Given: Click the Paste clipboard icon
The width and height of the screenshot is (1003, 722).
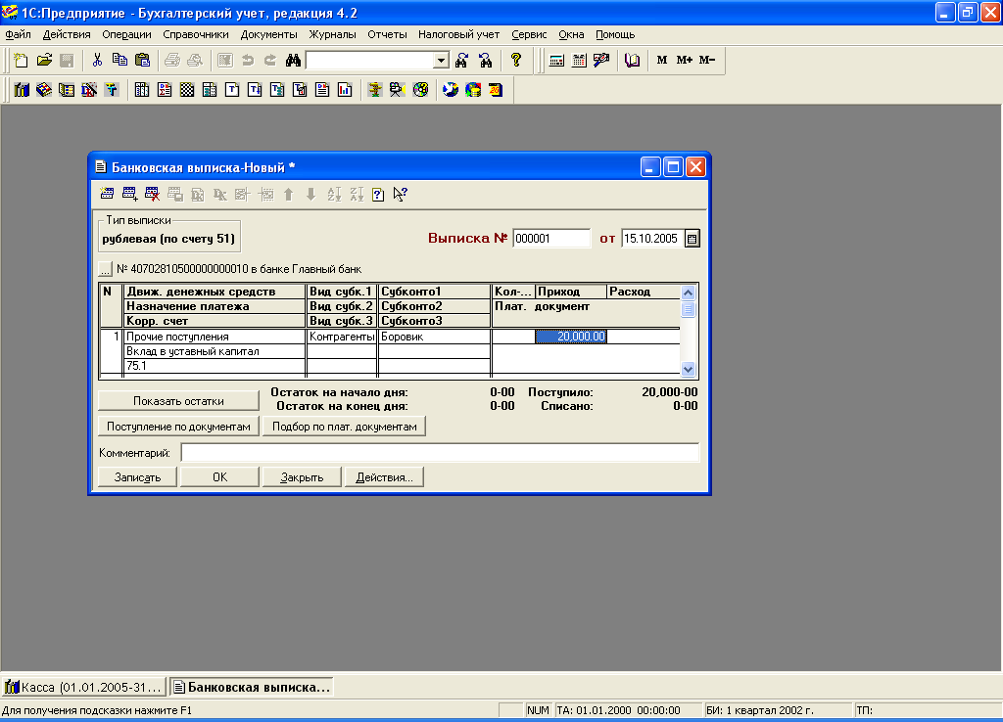Looking at the screenshot, I should (x=143, y=60).
